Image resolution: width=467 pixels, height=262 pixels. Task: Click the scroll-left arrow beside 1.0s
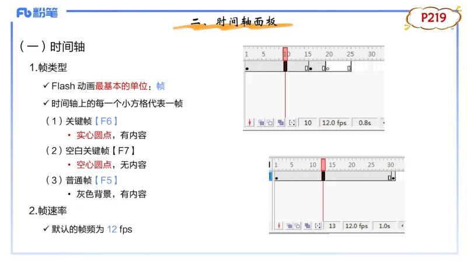click(x=402, y=226)
